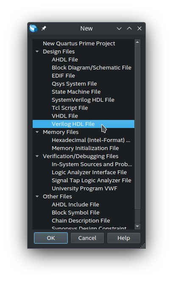This screenshot has width=173, height=281.
Task: Choose University Program VWF
Action: pyautogui.click(x=84, y=189)
